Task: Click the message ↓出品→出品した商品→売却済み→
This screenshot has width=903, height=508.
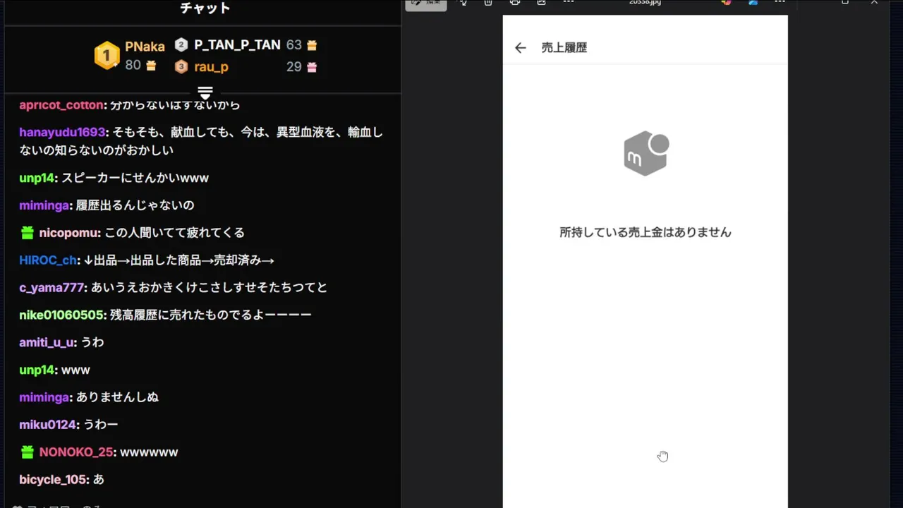Action: [178, 260]
